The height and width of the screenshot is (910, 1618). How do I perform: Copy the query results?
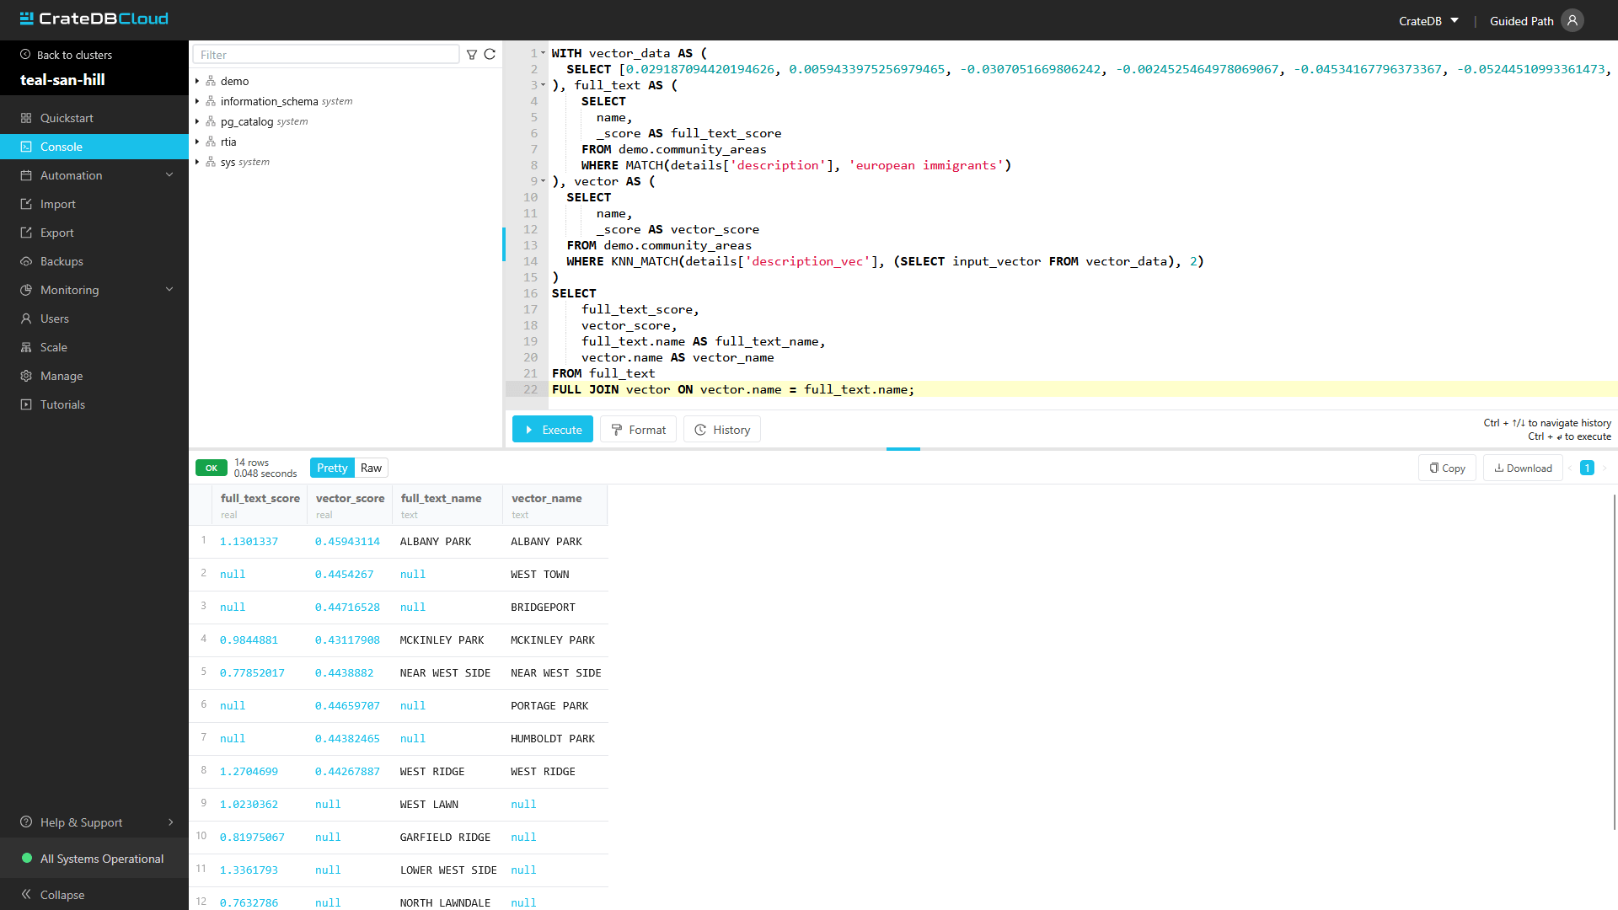coord(1447,468)
